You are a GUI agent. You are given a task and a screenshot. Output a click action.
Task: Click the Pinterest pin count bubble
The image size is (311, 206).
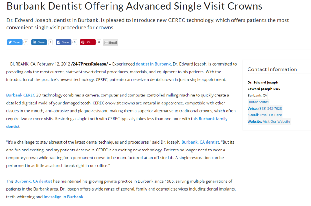[x=99, y=42]
